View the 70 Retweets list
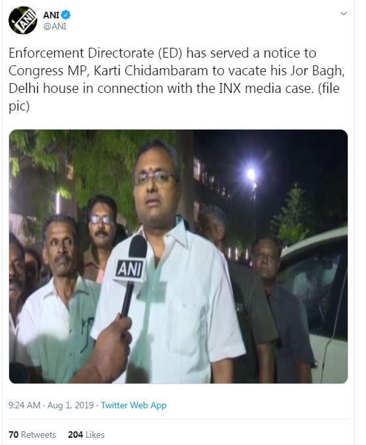Viewport: 366px width, 445px height. tap(32, 435)
